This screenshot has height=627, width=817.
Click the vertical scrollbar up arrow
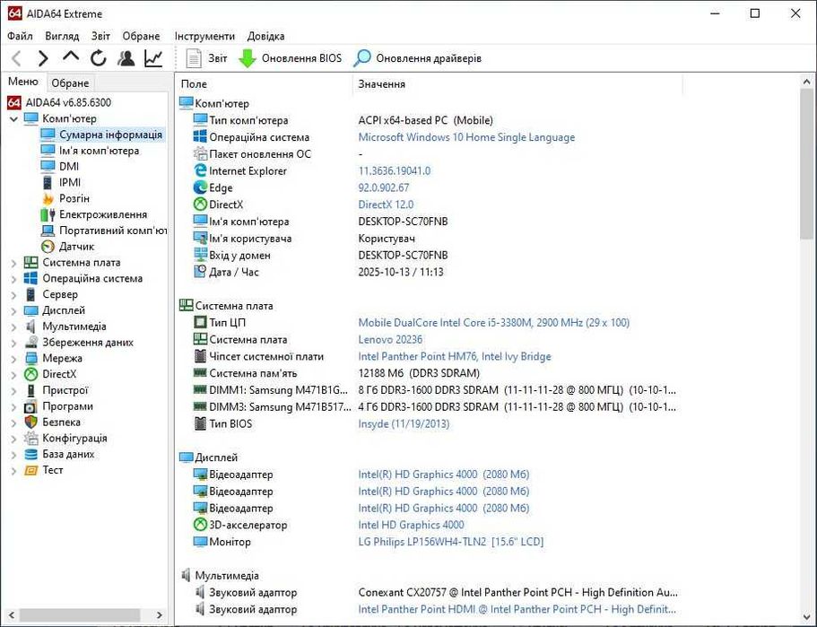[x=806, y=82]
